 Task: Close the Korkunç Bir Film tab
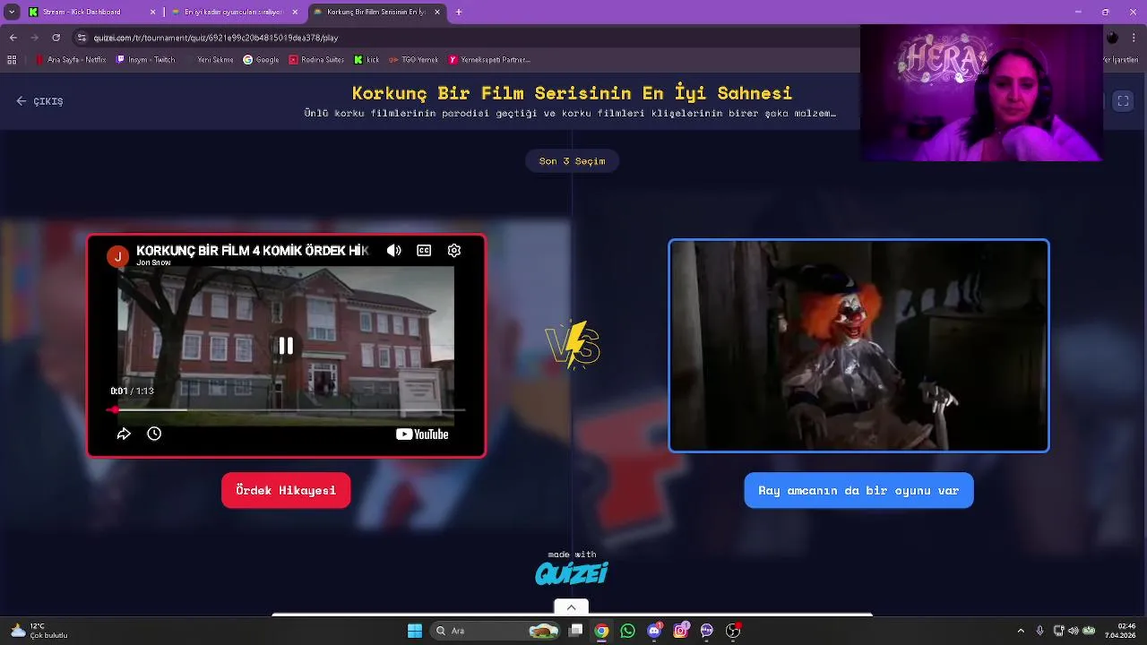click(x=437, y=12)
